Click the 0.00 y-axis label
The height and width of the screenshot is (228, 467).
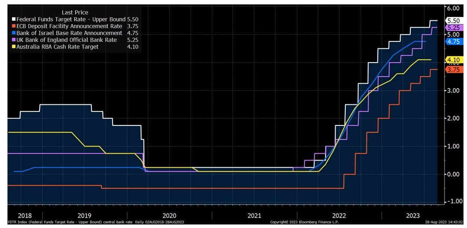pyautogui.click(x=453, y=174)
